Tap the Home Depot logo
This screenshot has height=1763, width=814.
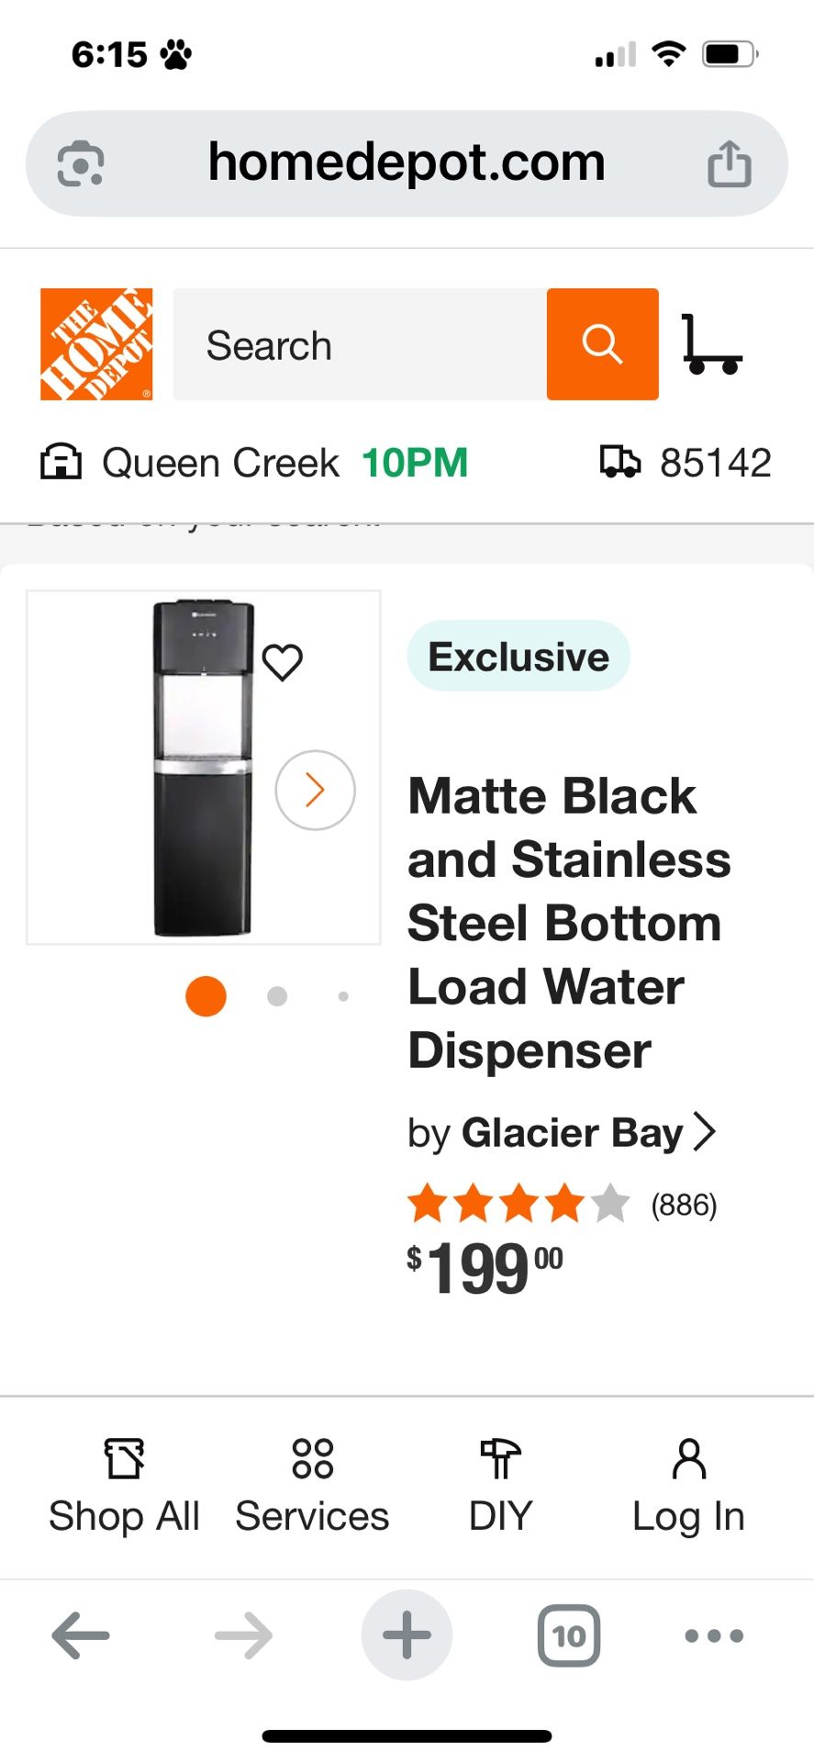[96, 344]
